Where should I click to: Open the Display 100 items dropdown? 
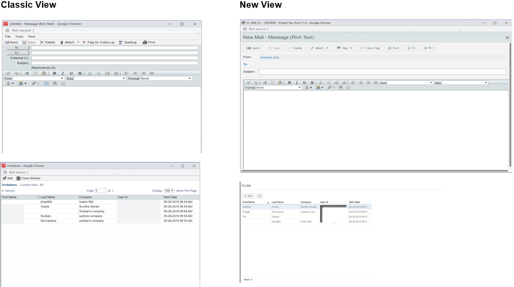pyautogui.click(x=169, y=191)
